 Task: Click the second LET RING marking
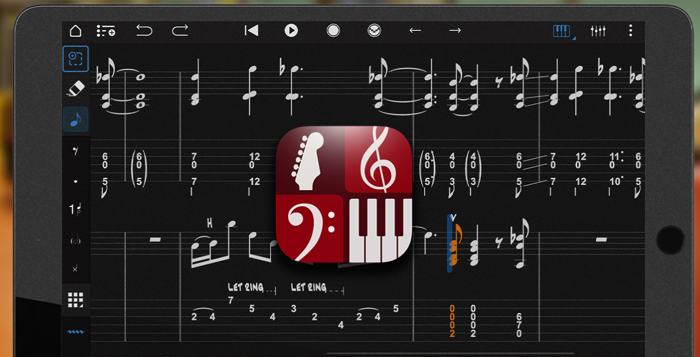click(x=309, y=288)
